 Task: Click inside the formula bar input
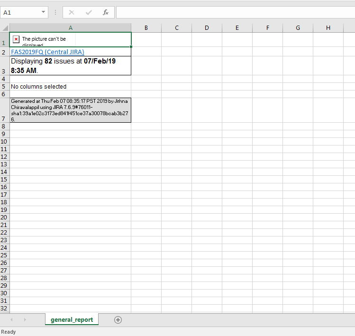click(x=236, y=12)
